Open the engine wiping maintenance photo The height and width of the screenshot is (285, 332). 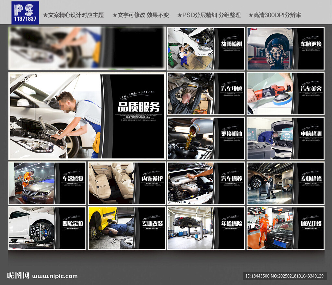(191, 183)
